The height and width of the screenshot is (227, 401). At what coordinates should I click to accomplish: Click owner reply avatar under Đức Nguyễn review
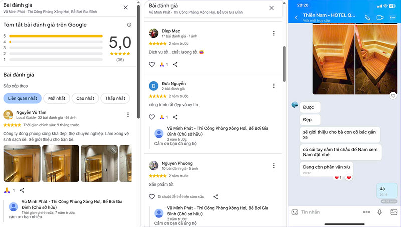click(159, 133)
